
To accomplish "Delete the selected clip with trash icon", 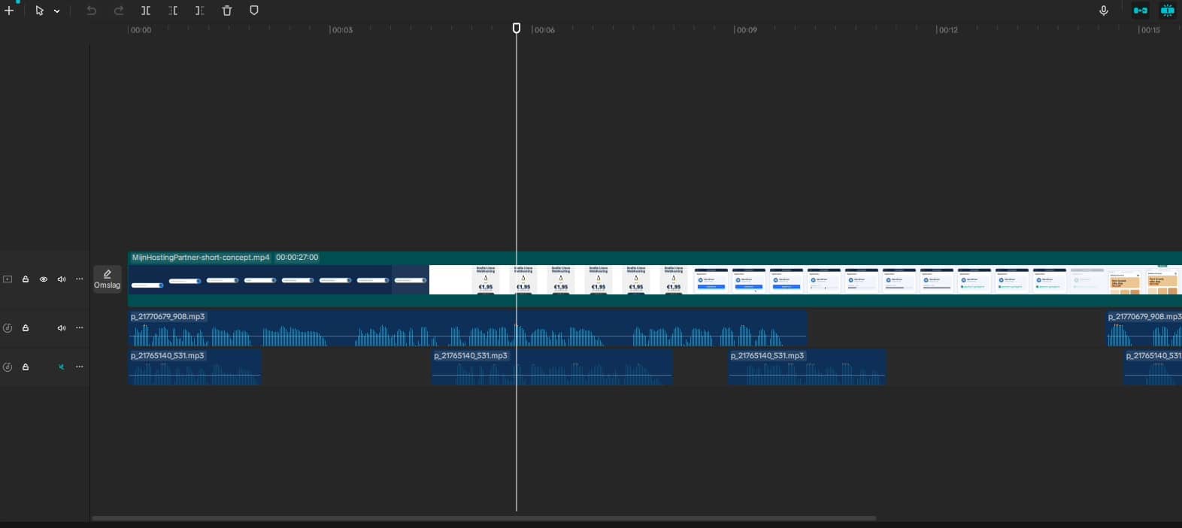I will pos(227,11).
